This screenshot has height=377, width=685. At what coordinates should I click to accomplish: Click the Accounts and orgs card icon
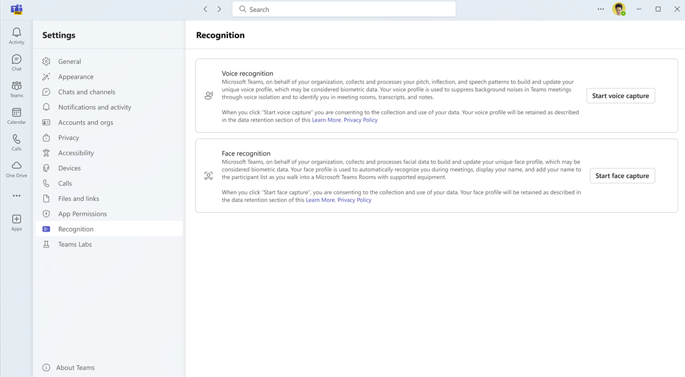point(46,123)
